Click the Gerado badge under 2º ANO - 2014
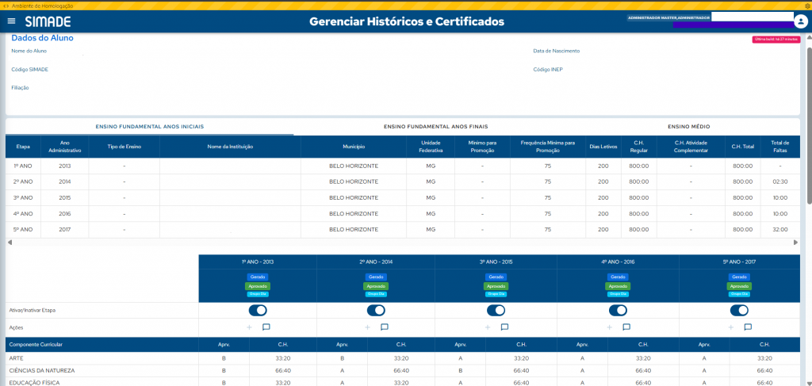The width and height of the screenshot is (812, 386). point(376,277)
